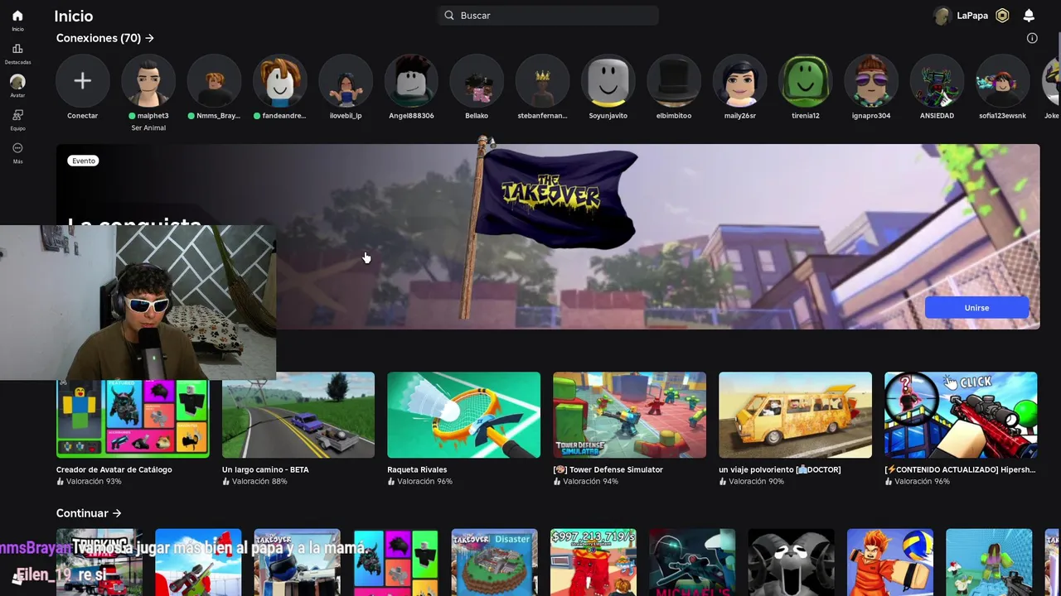Open the notifications bell
1061x596 pixels.
tap(1029, 16)
